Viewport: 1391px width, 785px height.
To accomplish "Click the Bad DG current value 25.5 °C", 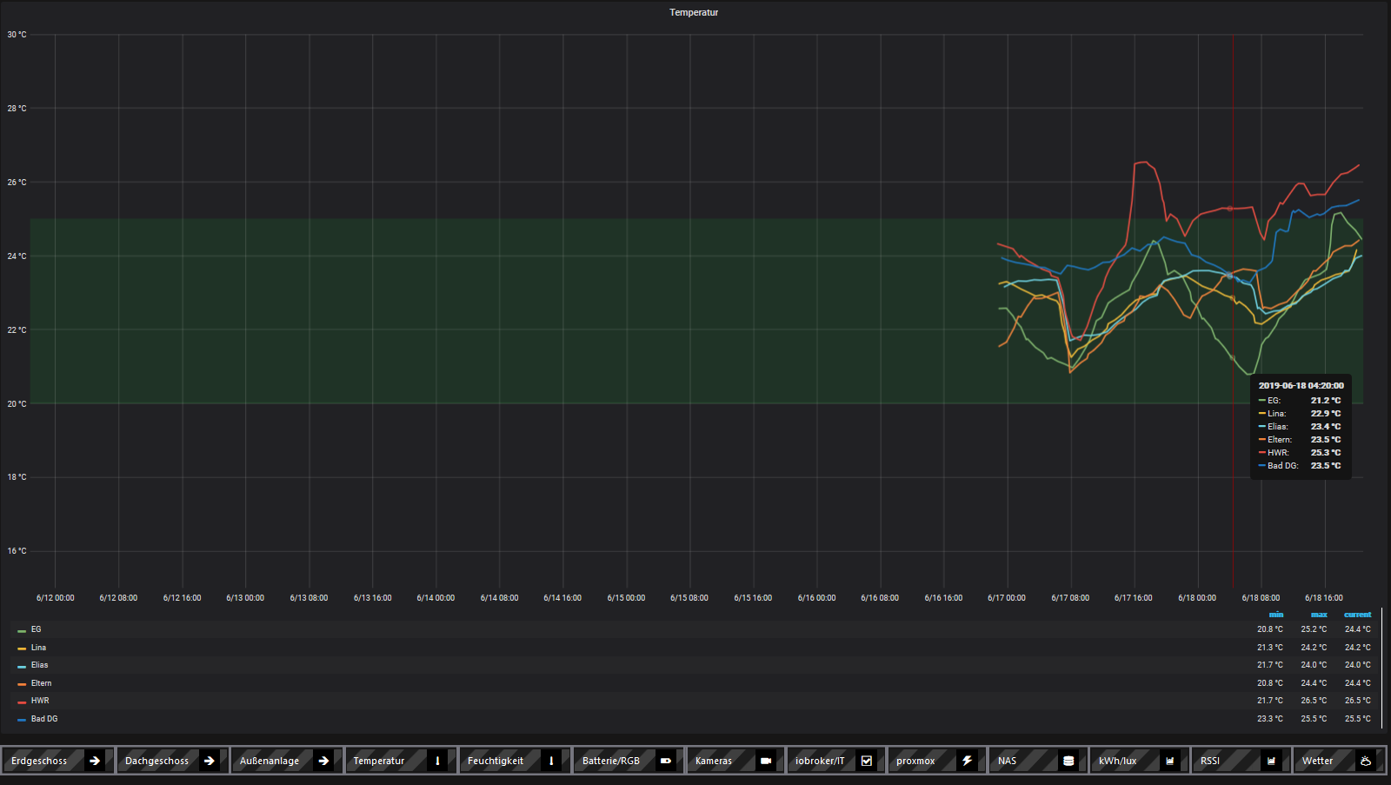I will coord(1358,719).
